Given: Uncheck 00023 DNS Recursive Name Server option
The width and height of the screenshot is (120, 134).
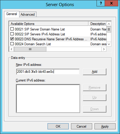Looking at the screenshot, I should coord(12,39).
